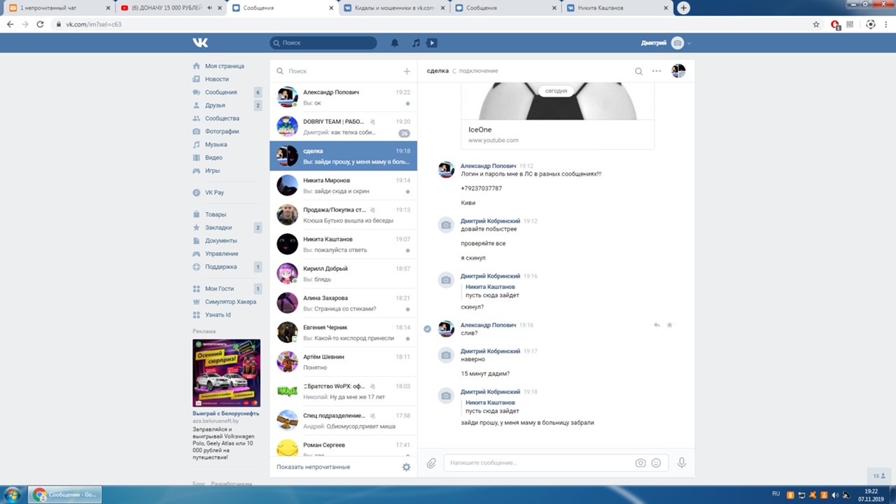This screenshot has width=896, height=504.
Task: Toggle selection checkmark on 'слив?' message
Action: click(428, 328)
